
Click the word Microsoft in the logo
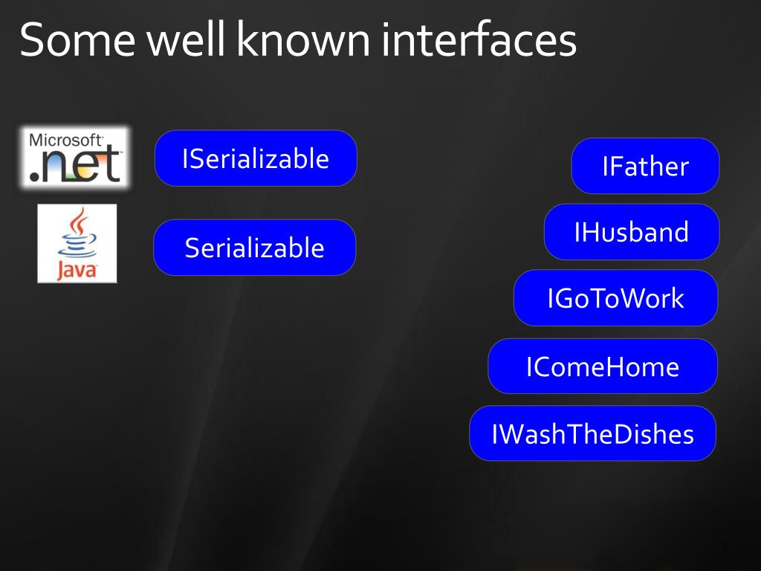click(65, 140)
